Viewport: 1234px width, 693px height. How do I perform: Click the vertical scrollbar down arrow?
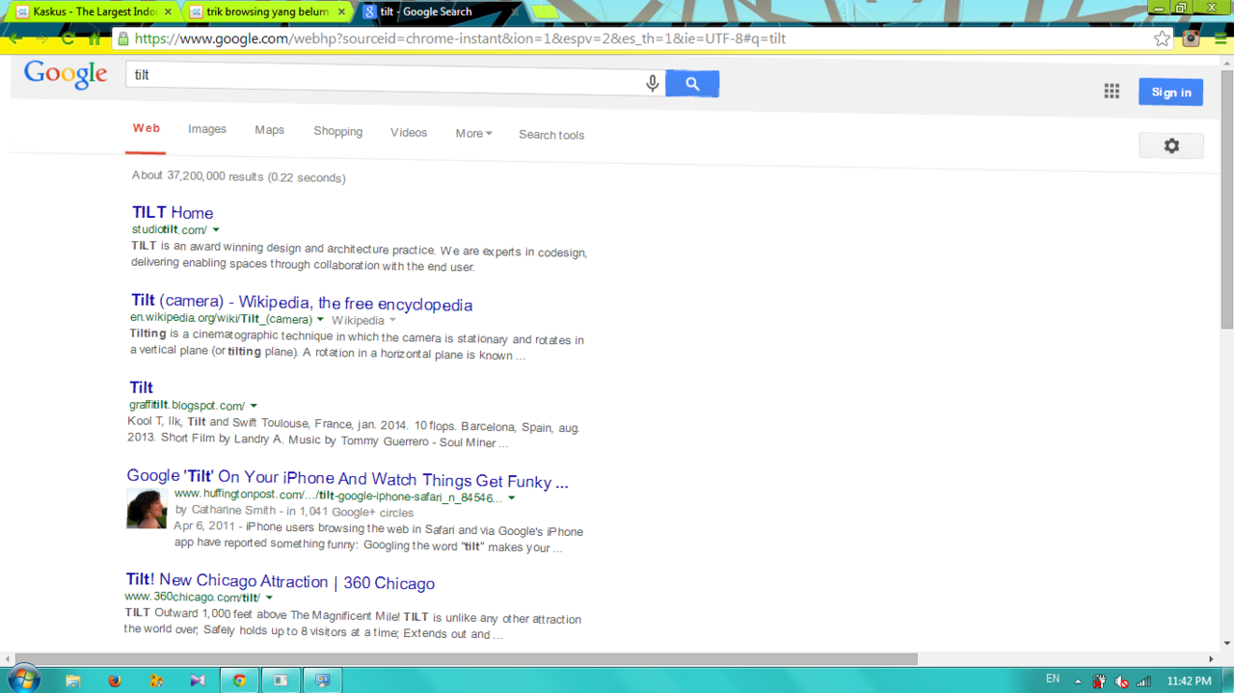1226,644
